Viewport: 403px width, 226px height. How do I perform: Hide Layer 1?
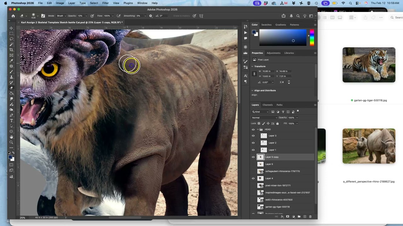click(x=253, y=150)
